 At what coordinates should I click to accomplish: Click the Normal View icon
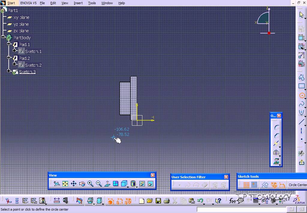click(x=107, y=184)
